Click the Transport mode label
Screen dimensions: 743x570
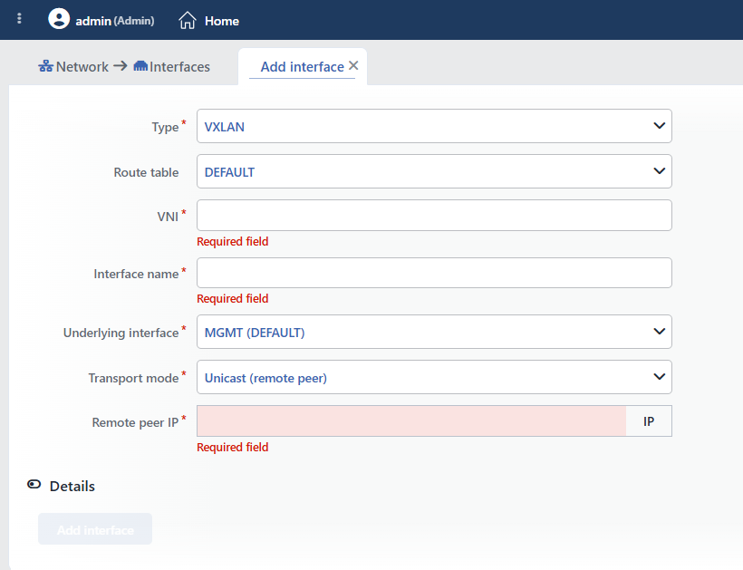coord(133,378)
